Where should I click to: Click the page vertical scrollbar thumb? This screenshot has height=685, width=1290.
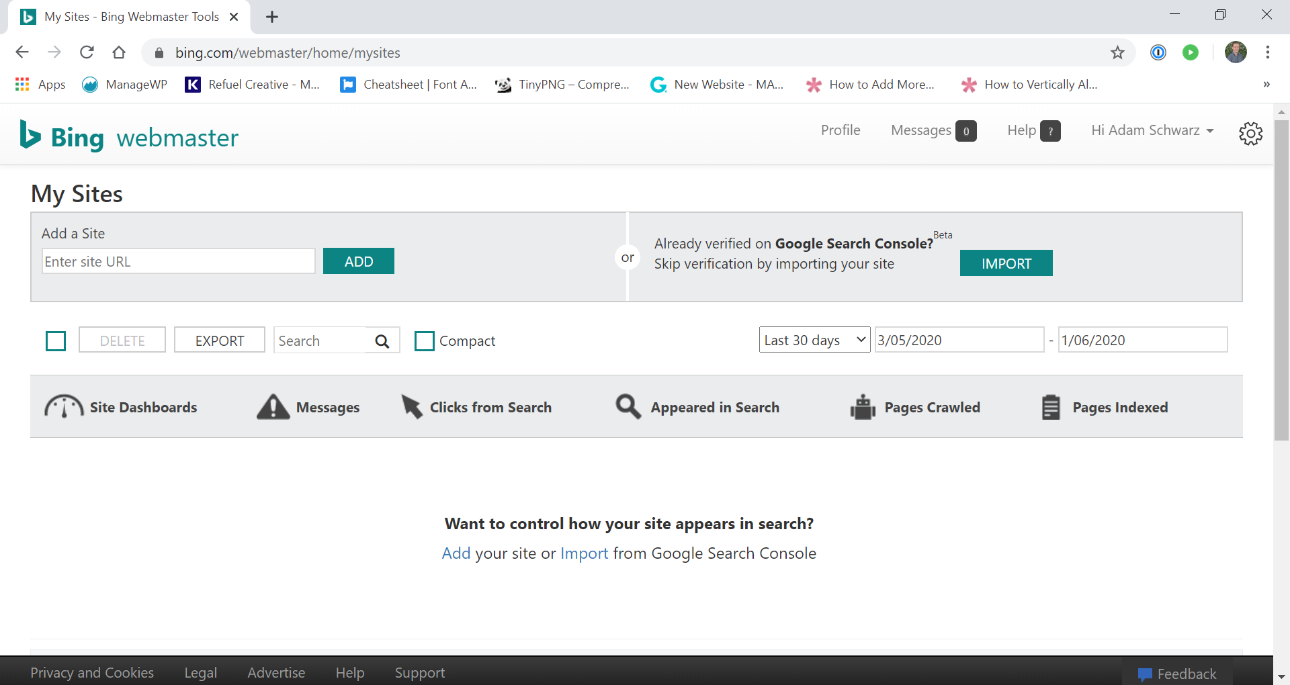click(x=1281, y=280)
